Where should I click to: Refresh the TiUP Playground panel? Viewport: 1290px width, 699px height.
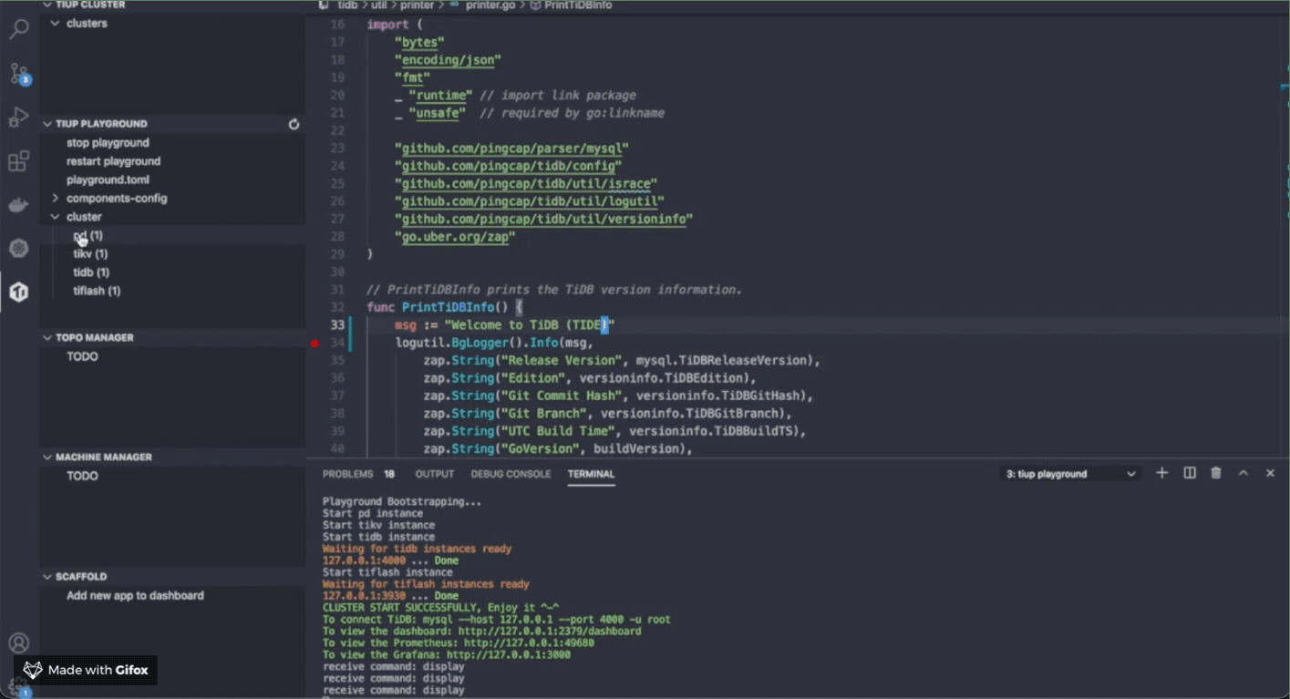click(294, 124)
